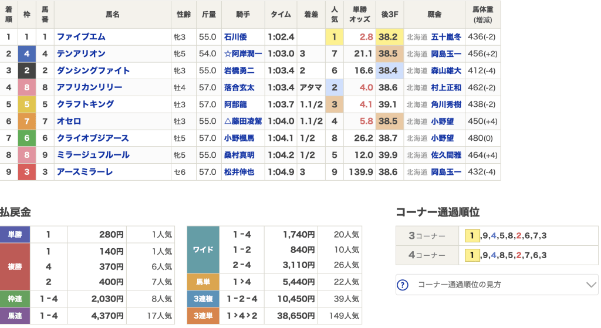Click the 10,450円 payout amount
Screen dimensions: 601x328
pos(296,299)
